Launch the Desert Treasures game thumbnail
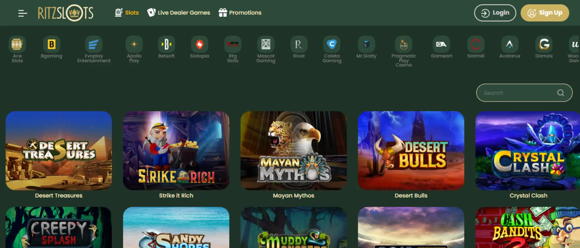Screen dimensions: 580x248 tap(59, 151)
